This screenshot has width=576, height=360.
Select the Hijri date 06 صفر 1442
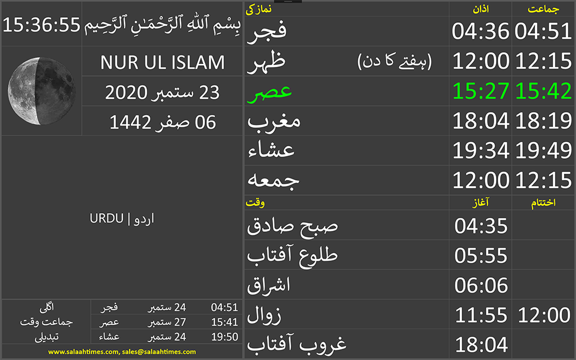click(162, 122)
